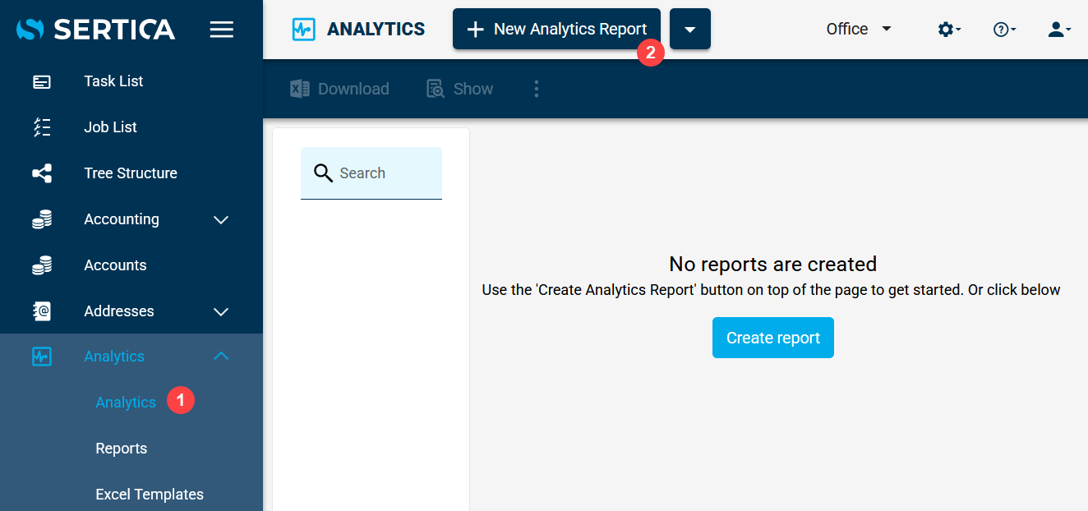
Task: Open Tree Structure in sidebar
Action: pyautogui.click(x=131, y=173)
